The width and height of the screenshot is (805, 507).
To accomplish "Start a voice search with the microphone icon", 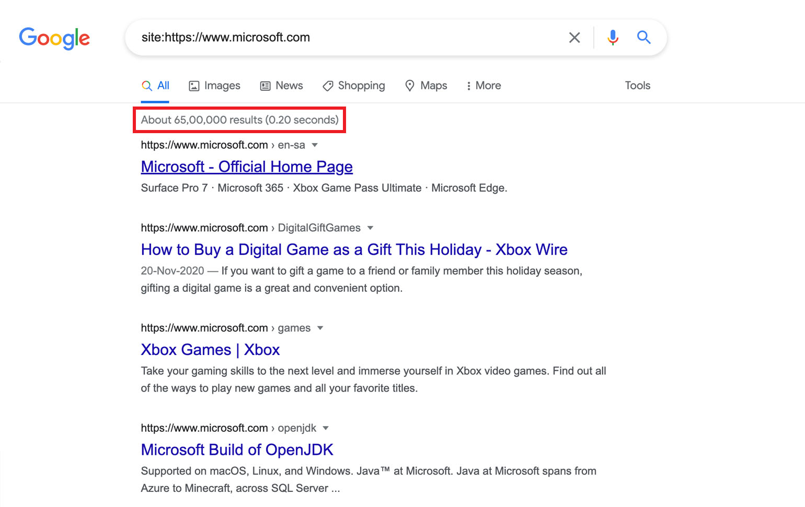I will click(612, 37).
